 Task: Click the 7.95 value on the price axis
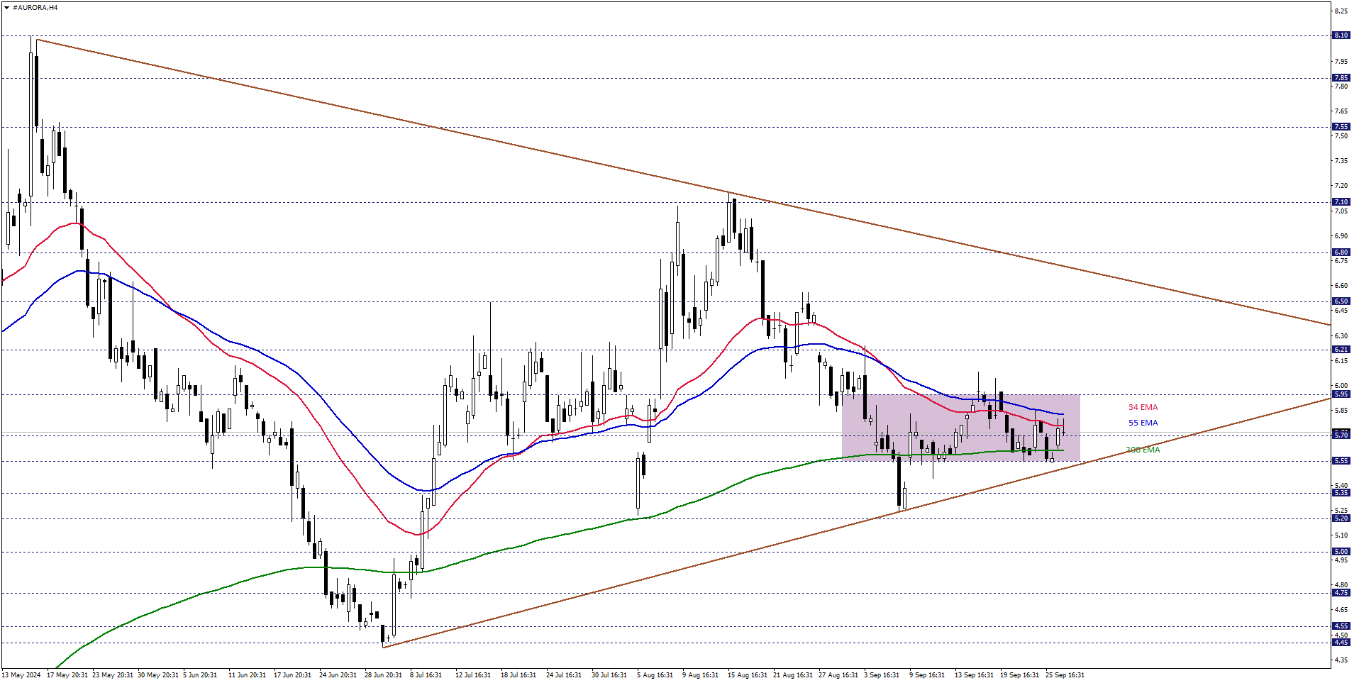coord(1341,62)
